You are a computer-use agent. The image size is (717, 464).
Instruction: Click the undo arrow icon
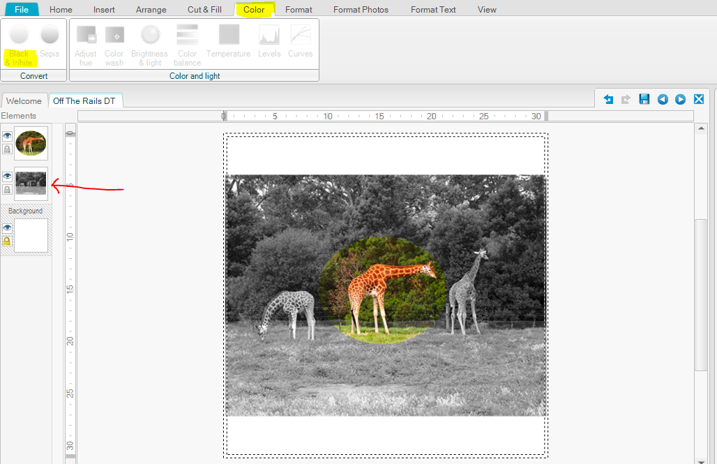click(608, 99)
